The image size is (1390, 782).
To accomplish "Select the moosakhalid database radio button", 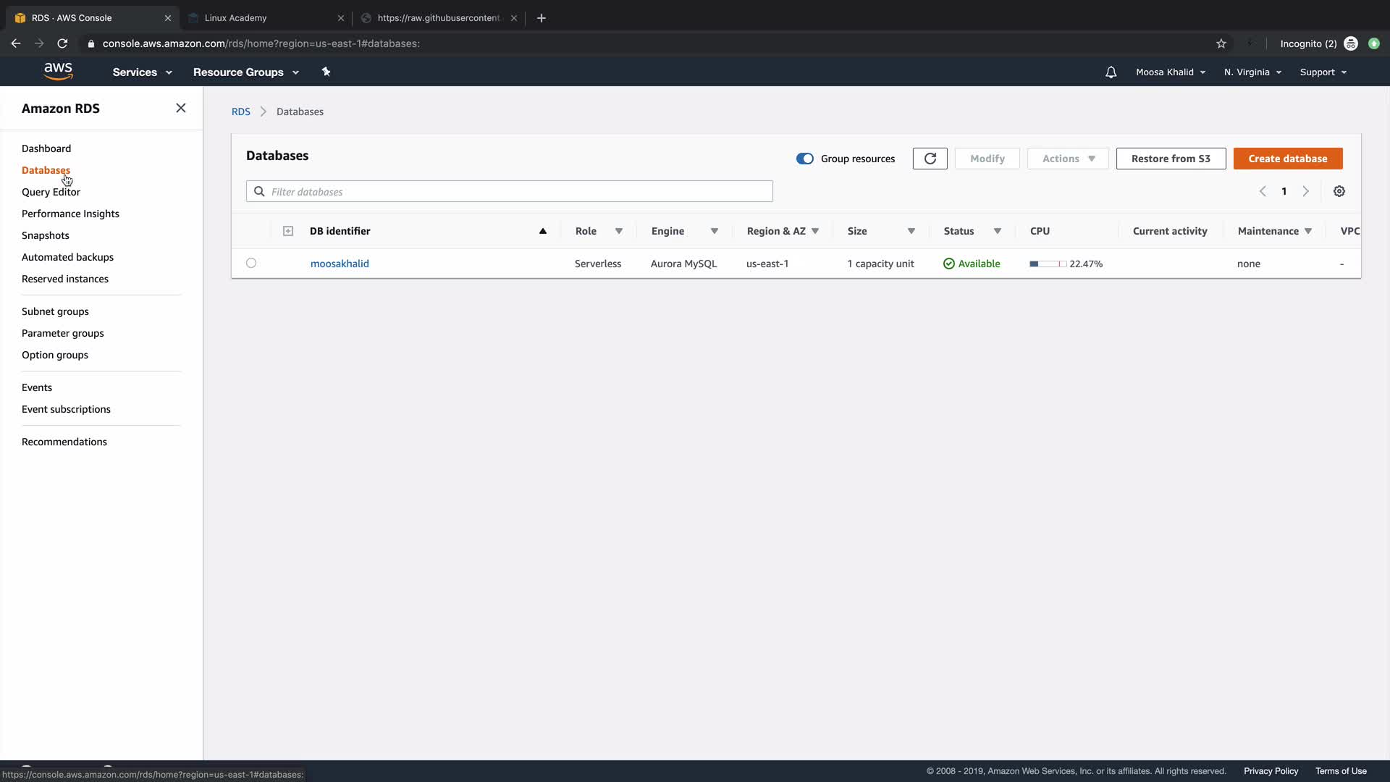I will [x=251, y=263].
